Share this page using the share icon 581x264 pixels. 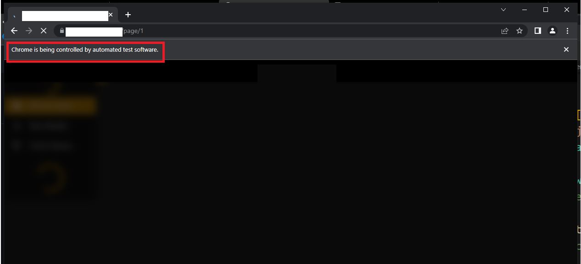pos(505,31)
